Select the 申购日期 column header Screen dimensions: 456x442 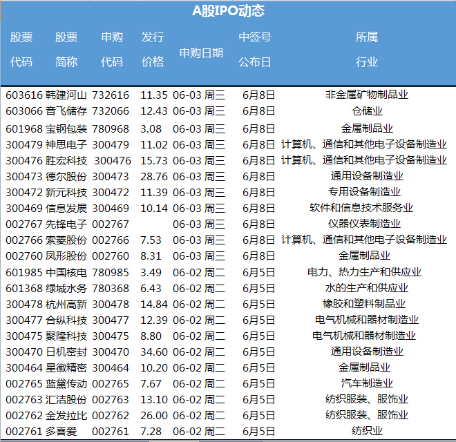[201, 53]
